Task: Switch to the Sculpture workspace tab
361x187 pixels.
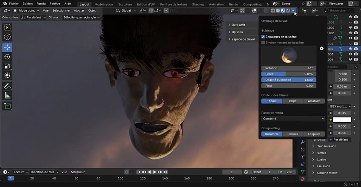Action: [x=125, y=4]
